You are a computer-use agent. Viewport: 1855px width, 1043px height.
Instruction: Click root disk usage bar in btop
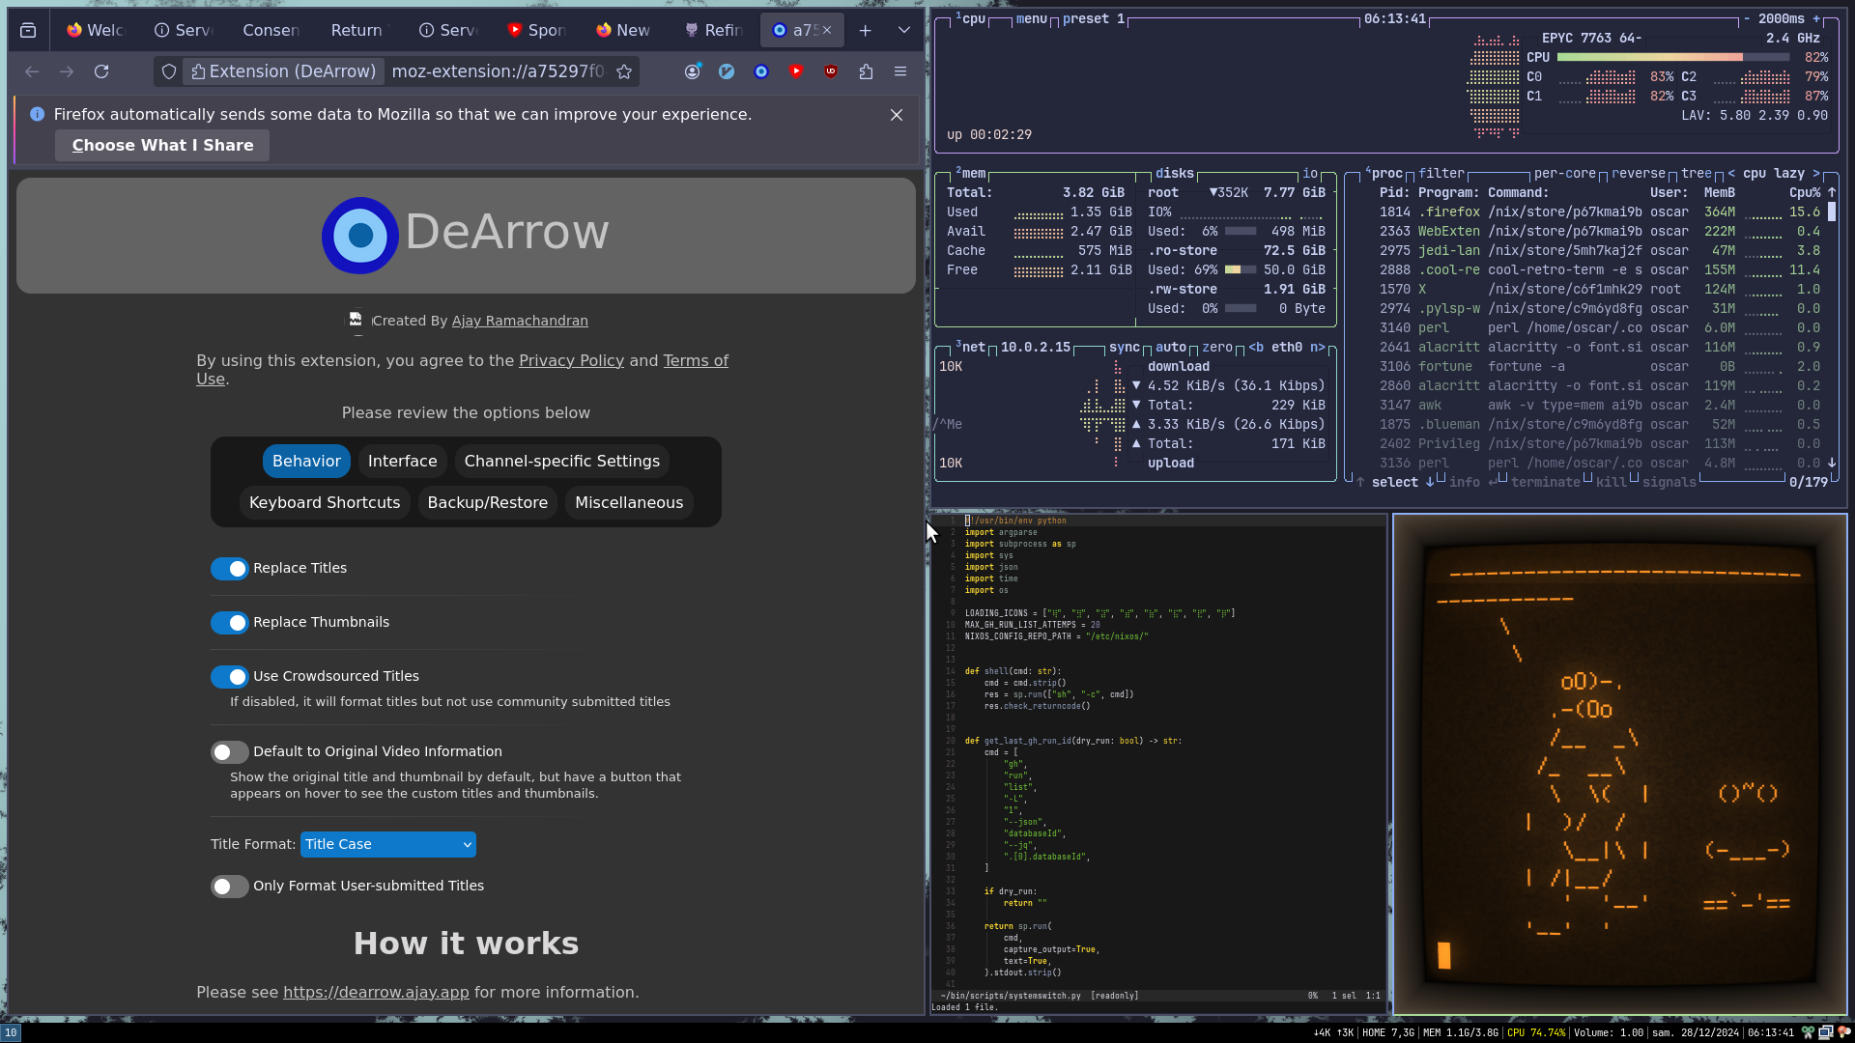1241,231
